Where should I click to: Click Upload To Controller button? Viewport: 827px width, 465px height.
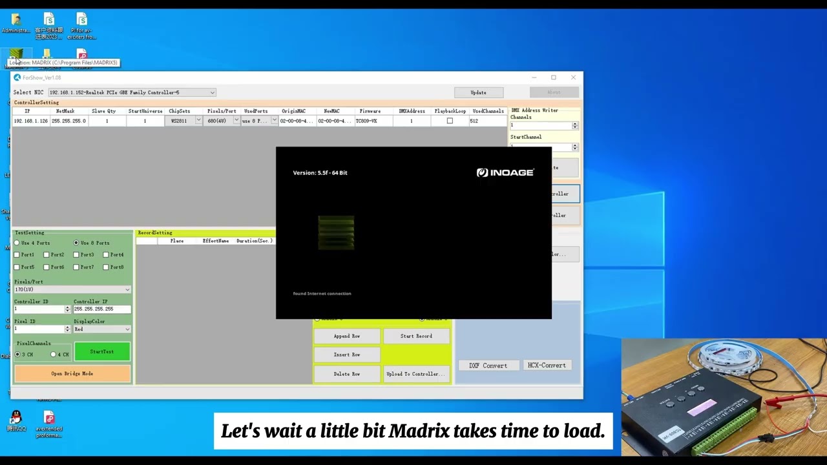[x=416, y=374]
